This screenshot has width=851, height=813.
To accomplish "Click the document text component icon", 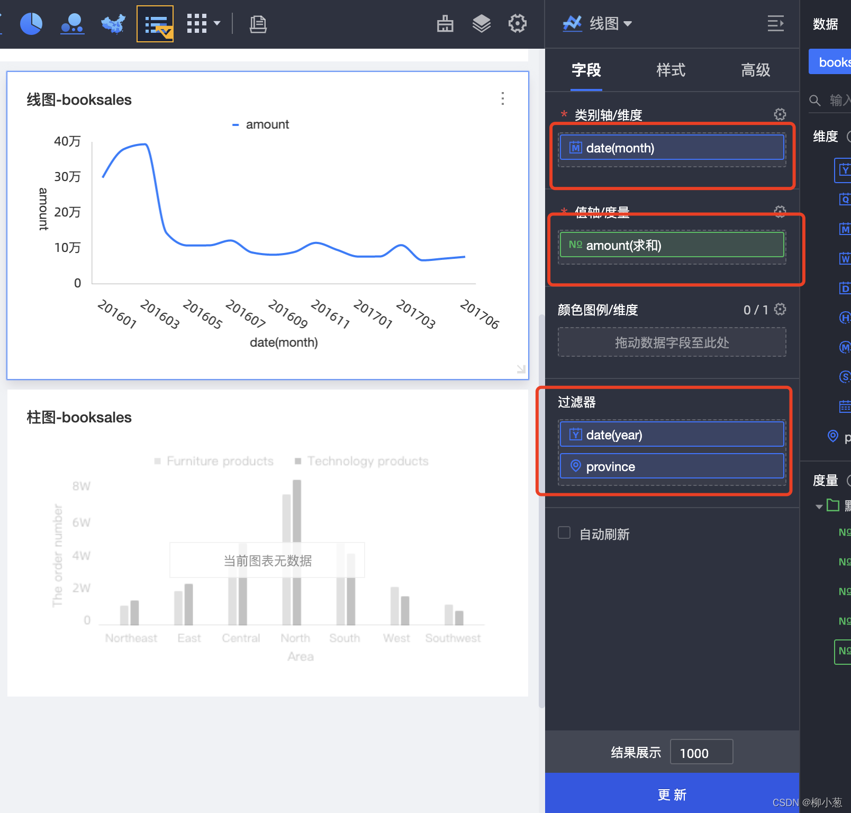I will point(258,24).
